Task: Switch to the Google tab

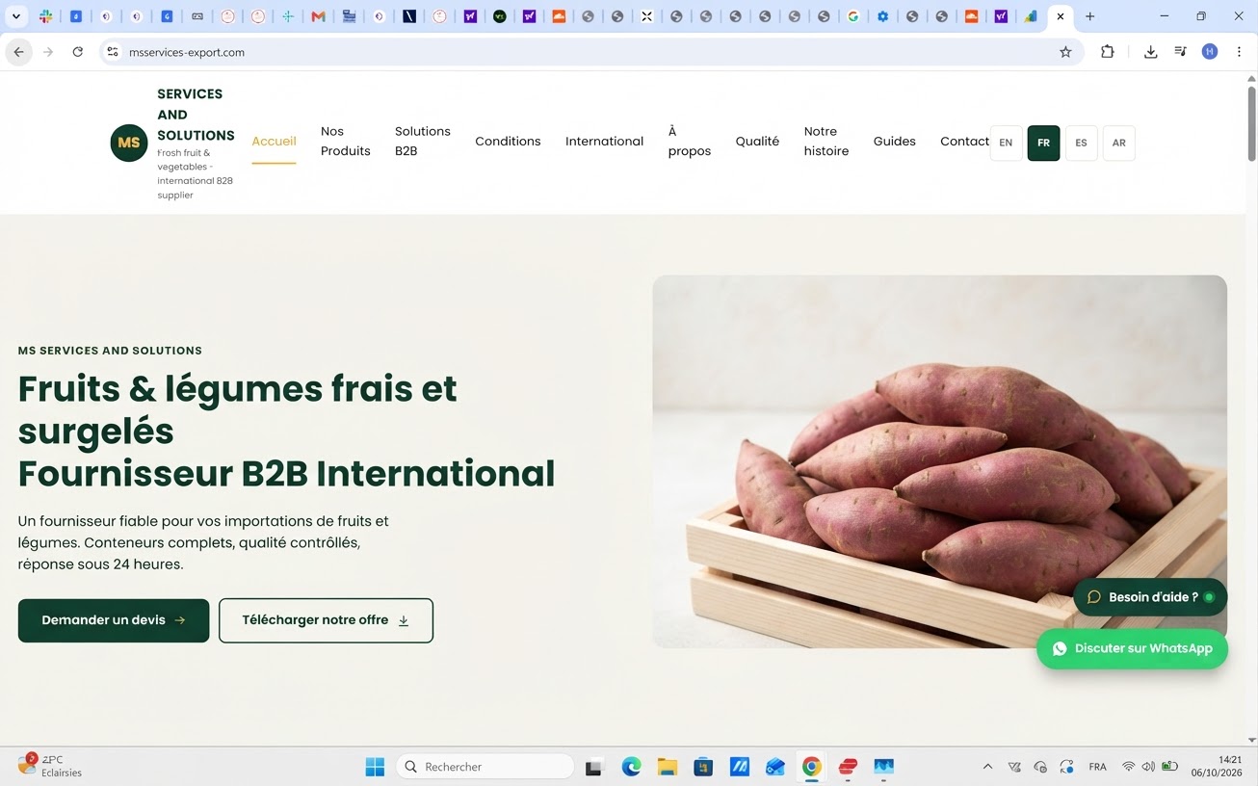Action: 852,16
